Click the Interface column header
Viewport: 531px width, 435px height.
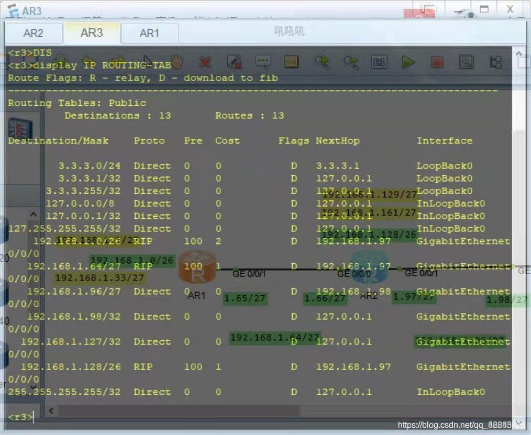coord(444,141)
